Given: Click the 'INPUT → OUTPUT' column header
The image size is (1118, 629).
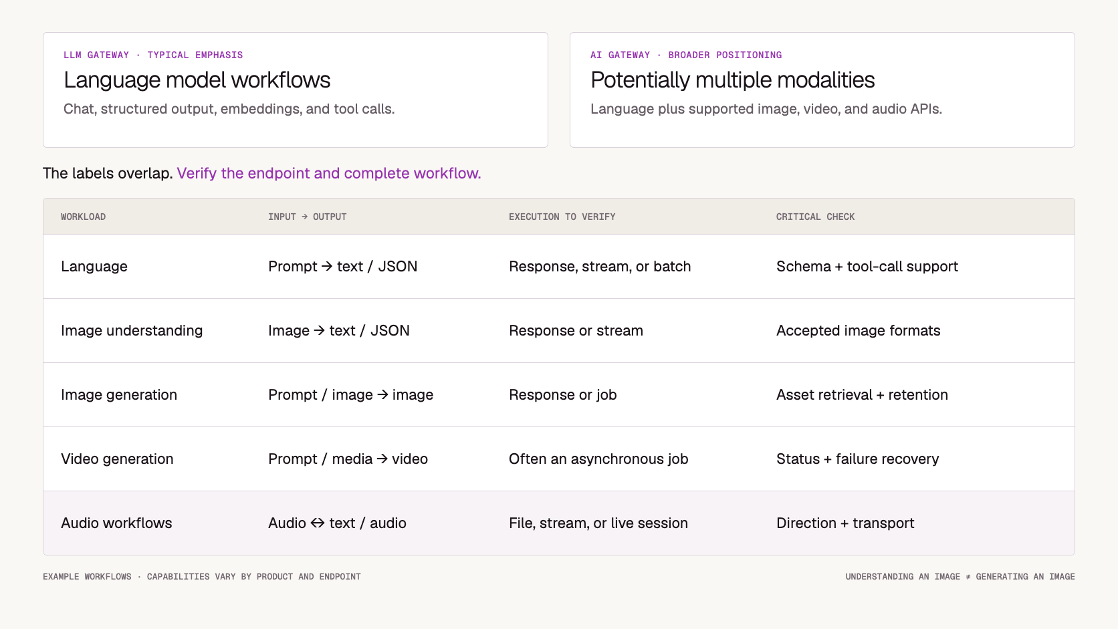Looking at the screenshot, I should (x=307, y=217).
